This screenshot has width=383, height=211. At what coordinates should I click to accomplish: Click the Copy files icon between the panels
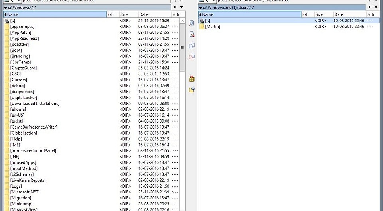point(191,46)
